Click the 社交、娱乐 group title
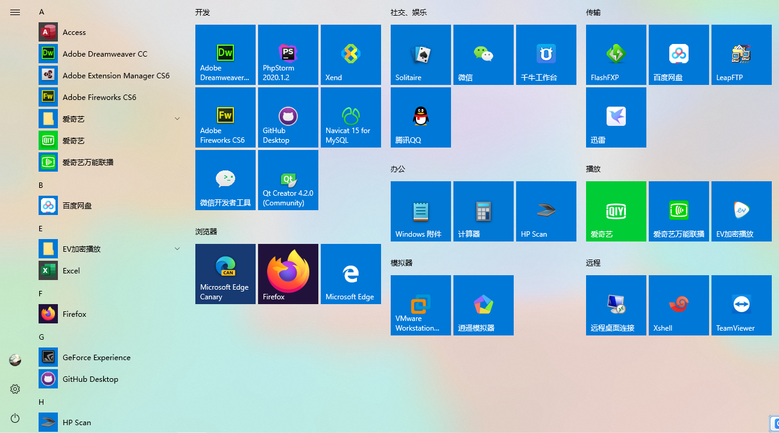The image size is (779, 433). pyautogui.click(x=409, y=12)
